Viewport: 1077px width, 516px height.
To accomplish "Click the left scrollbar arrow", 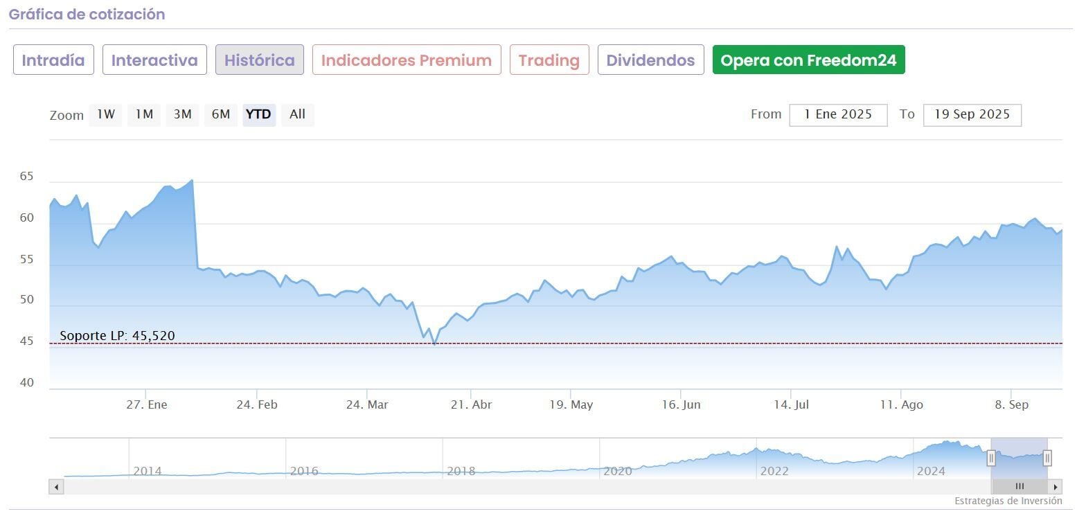I will coord(56,487).
